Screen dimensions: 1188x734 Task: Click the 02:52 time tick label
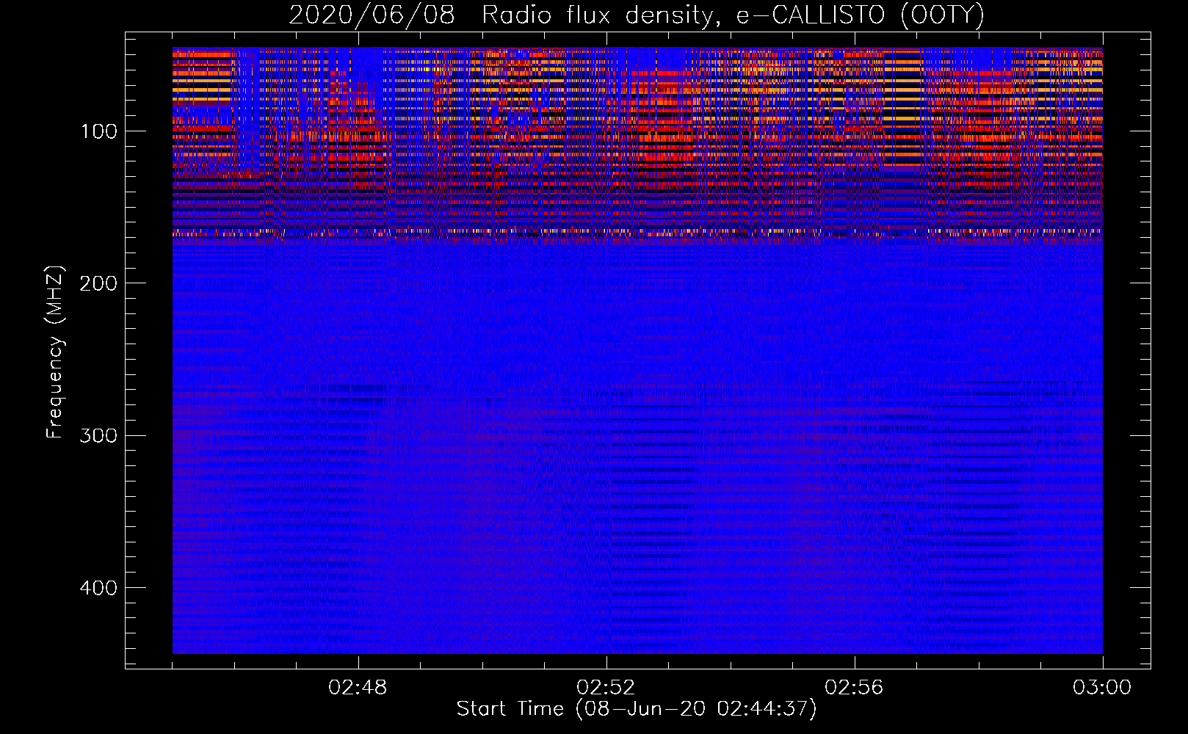(606, 688)
